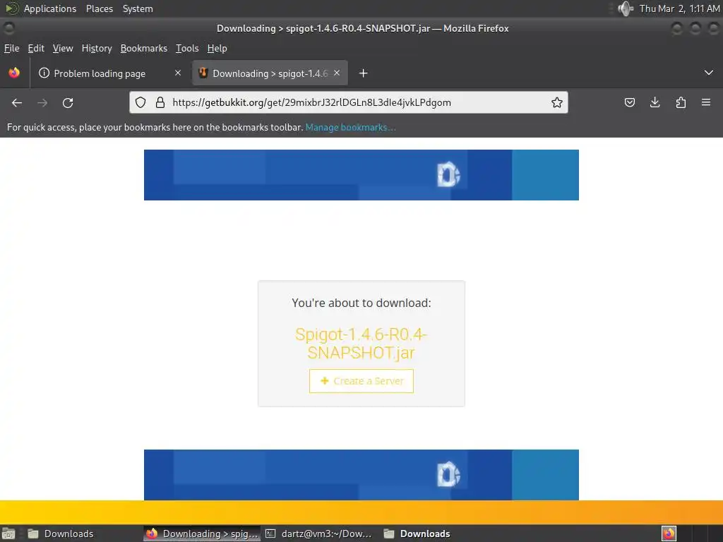
Task: Open the Help menu
Action: tap(217, 49)
